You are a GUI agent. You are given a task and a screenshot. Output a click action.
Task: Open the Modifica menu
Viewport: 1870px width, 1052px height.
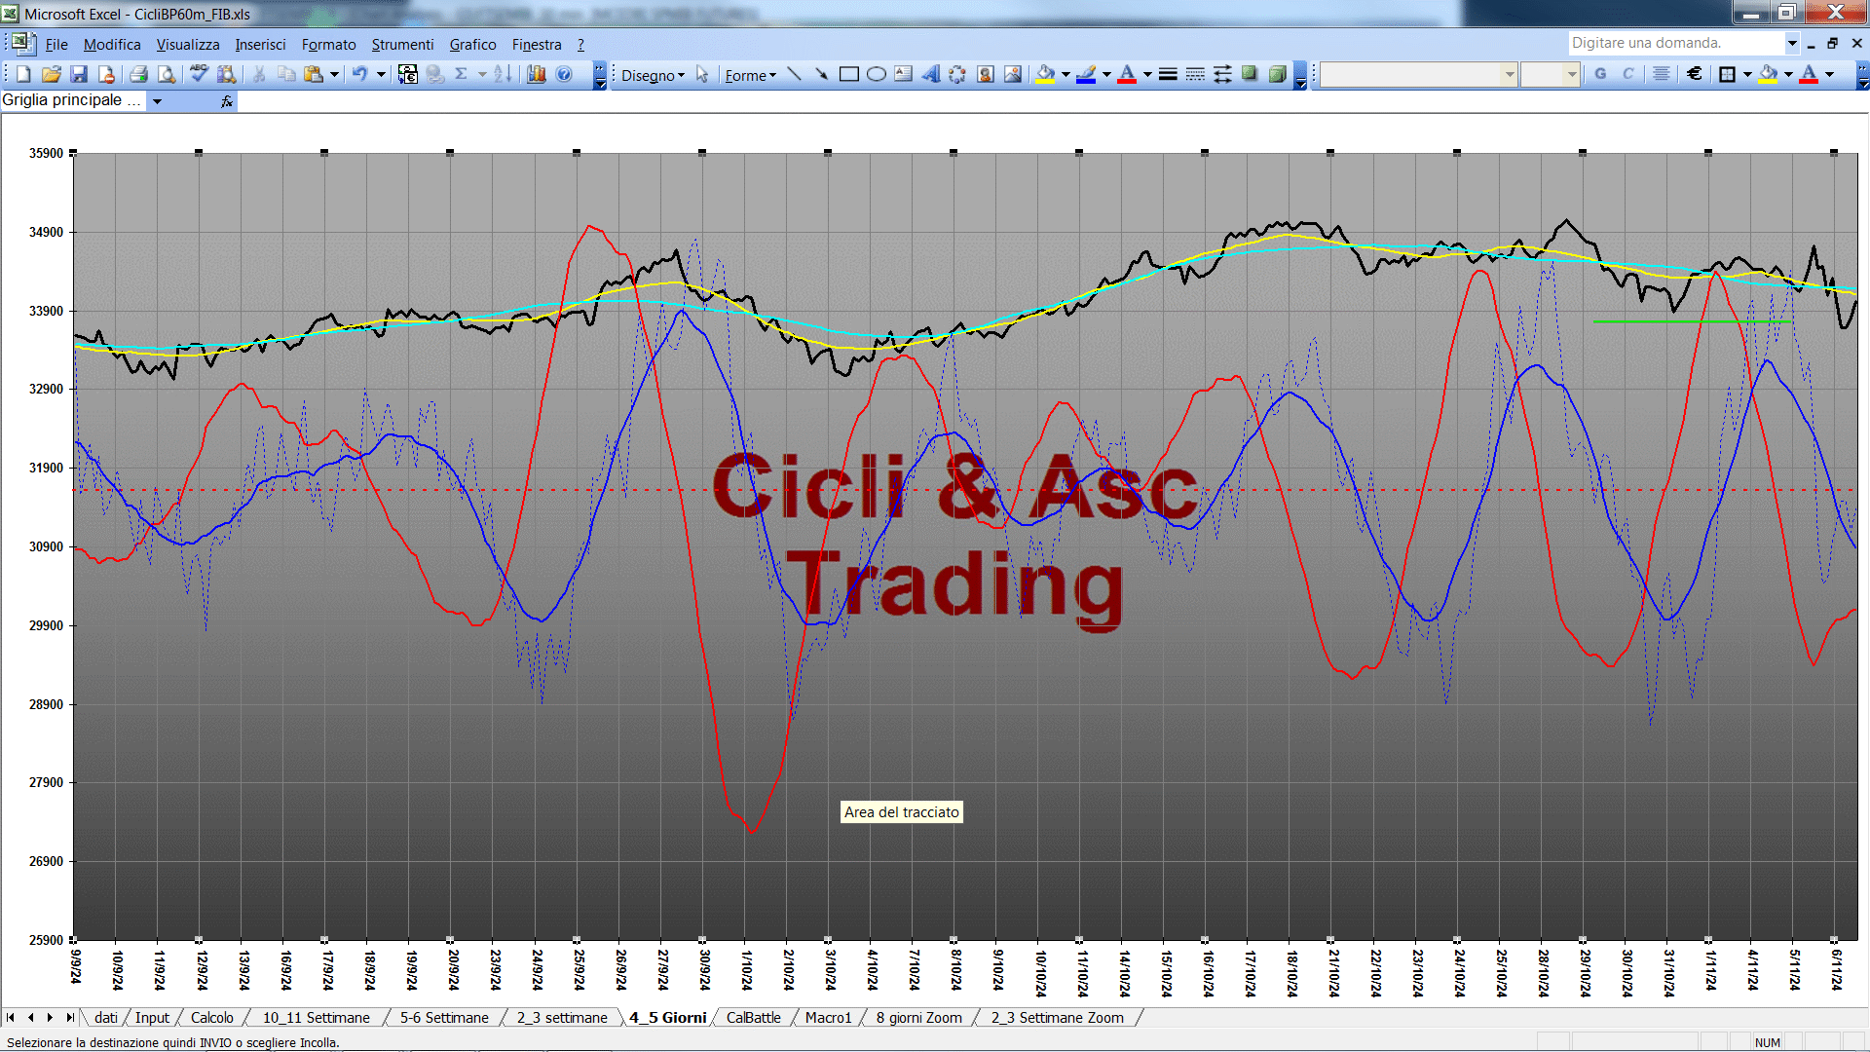click(x=112, y=45)
